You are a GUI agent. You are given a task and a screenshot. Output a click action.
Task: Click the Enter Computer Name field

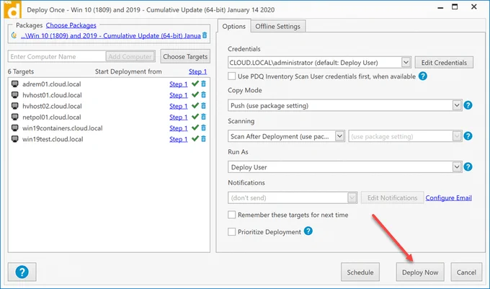coord(57,56)
